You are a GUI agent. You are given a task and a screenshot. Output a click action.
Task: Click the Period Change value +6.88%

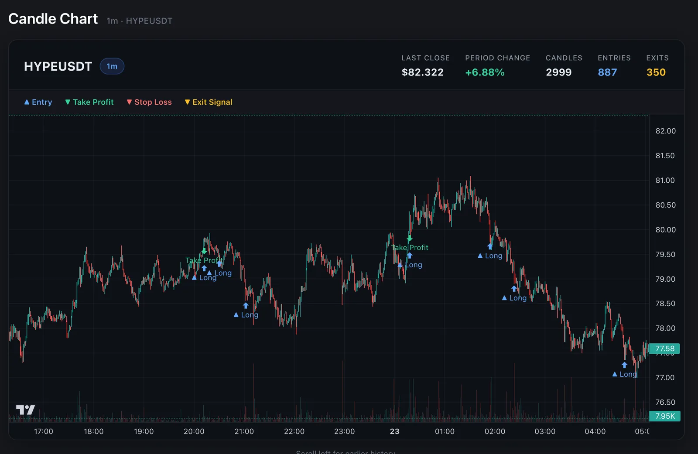485,72
